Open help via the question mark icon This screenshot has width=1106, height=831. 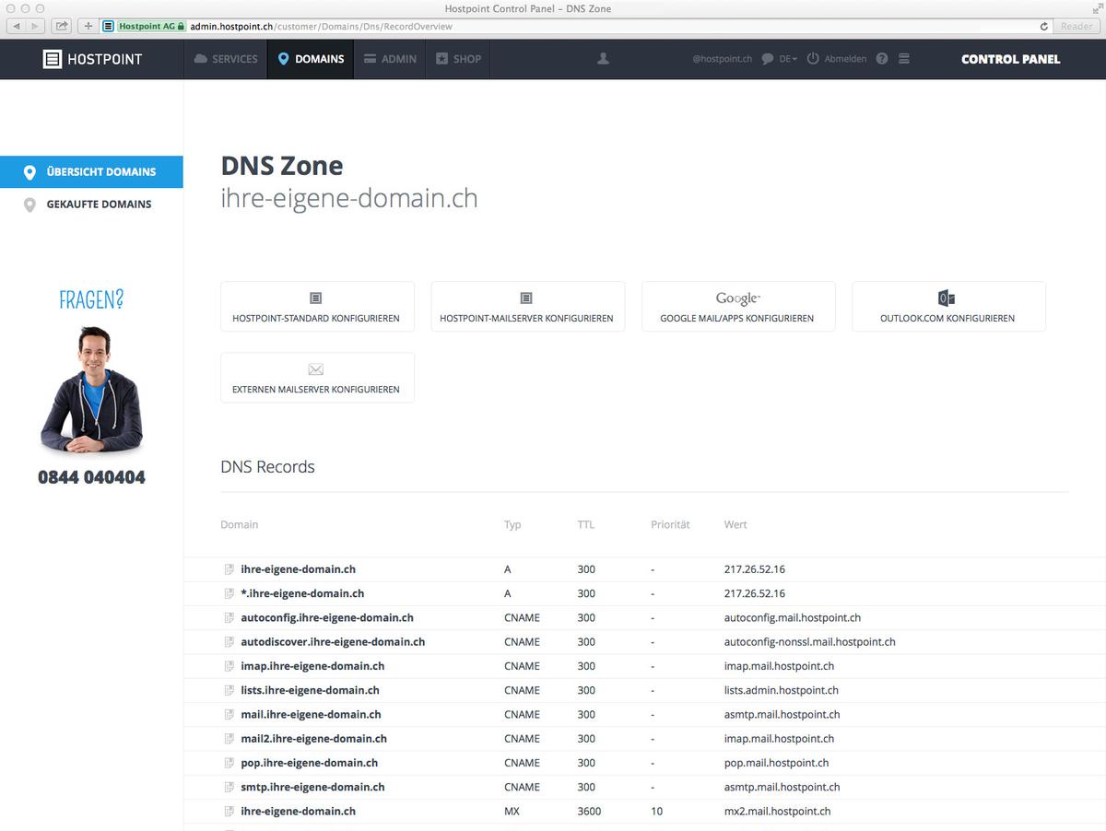pyautogui.click(x=881, y=58)
